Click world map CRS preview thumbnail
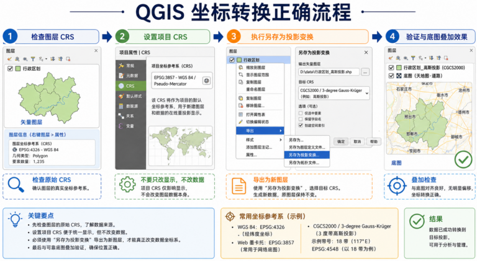 (x=181, y=146)
